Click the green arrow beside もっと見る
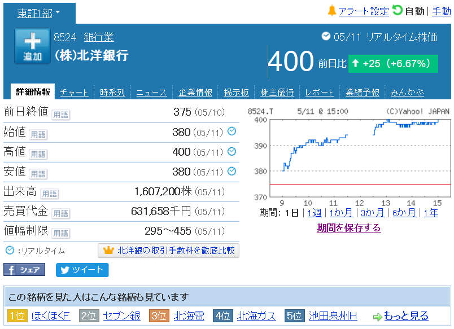Screen dimensions: 454x329 pos(378,317)
